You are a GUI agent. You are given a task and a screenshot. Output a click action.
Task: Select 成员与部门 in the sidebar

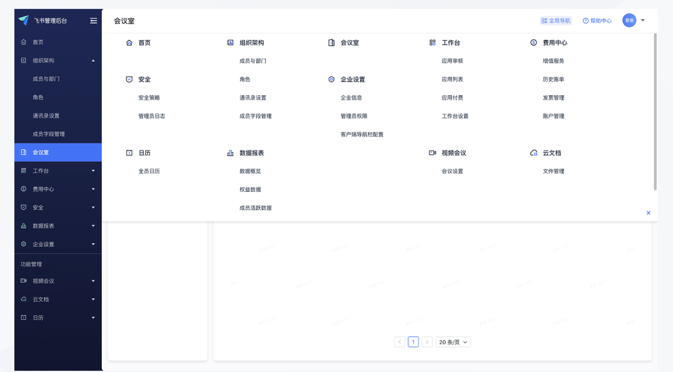point(46,79)
